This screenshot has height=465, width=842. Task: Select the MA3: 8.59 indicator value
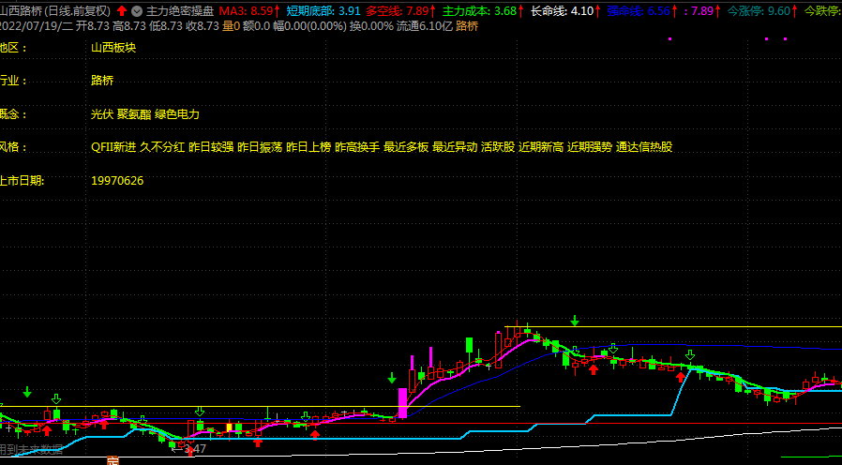point(247,10)
